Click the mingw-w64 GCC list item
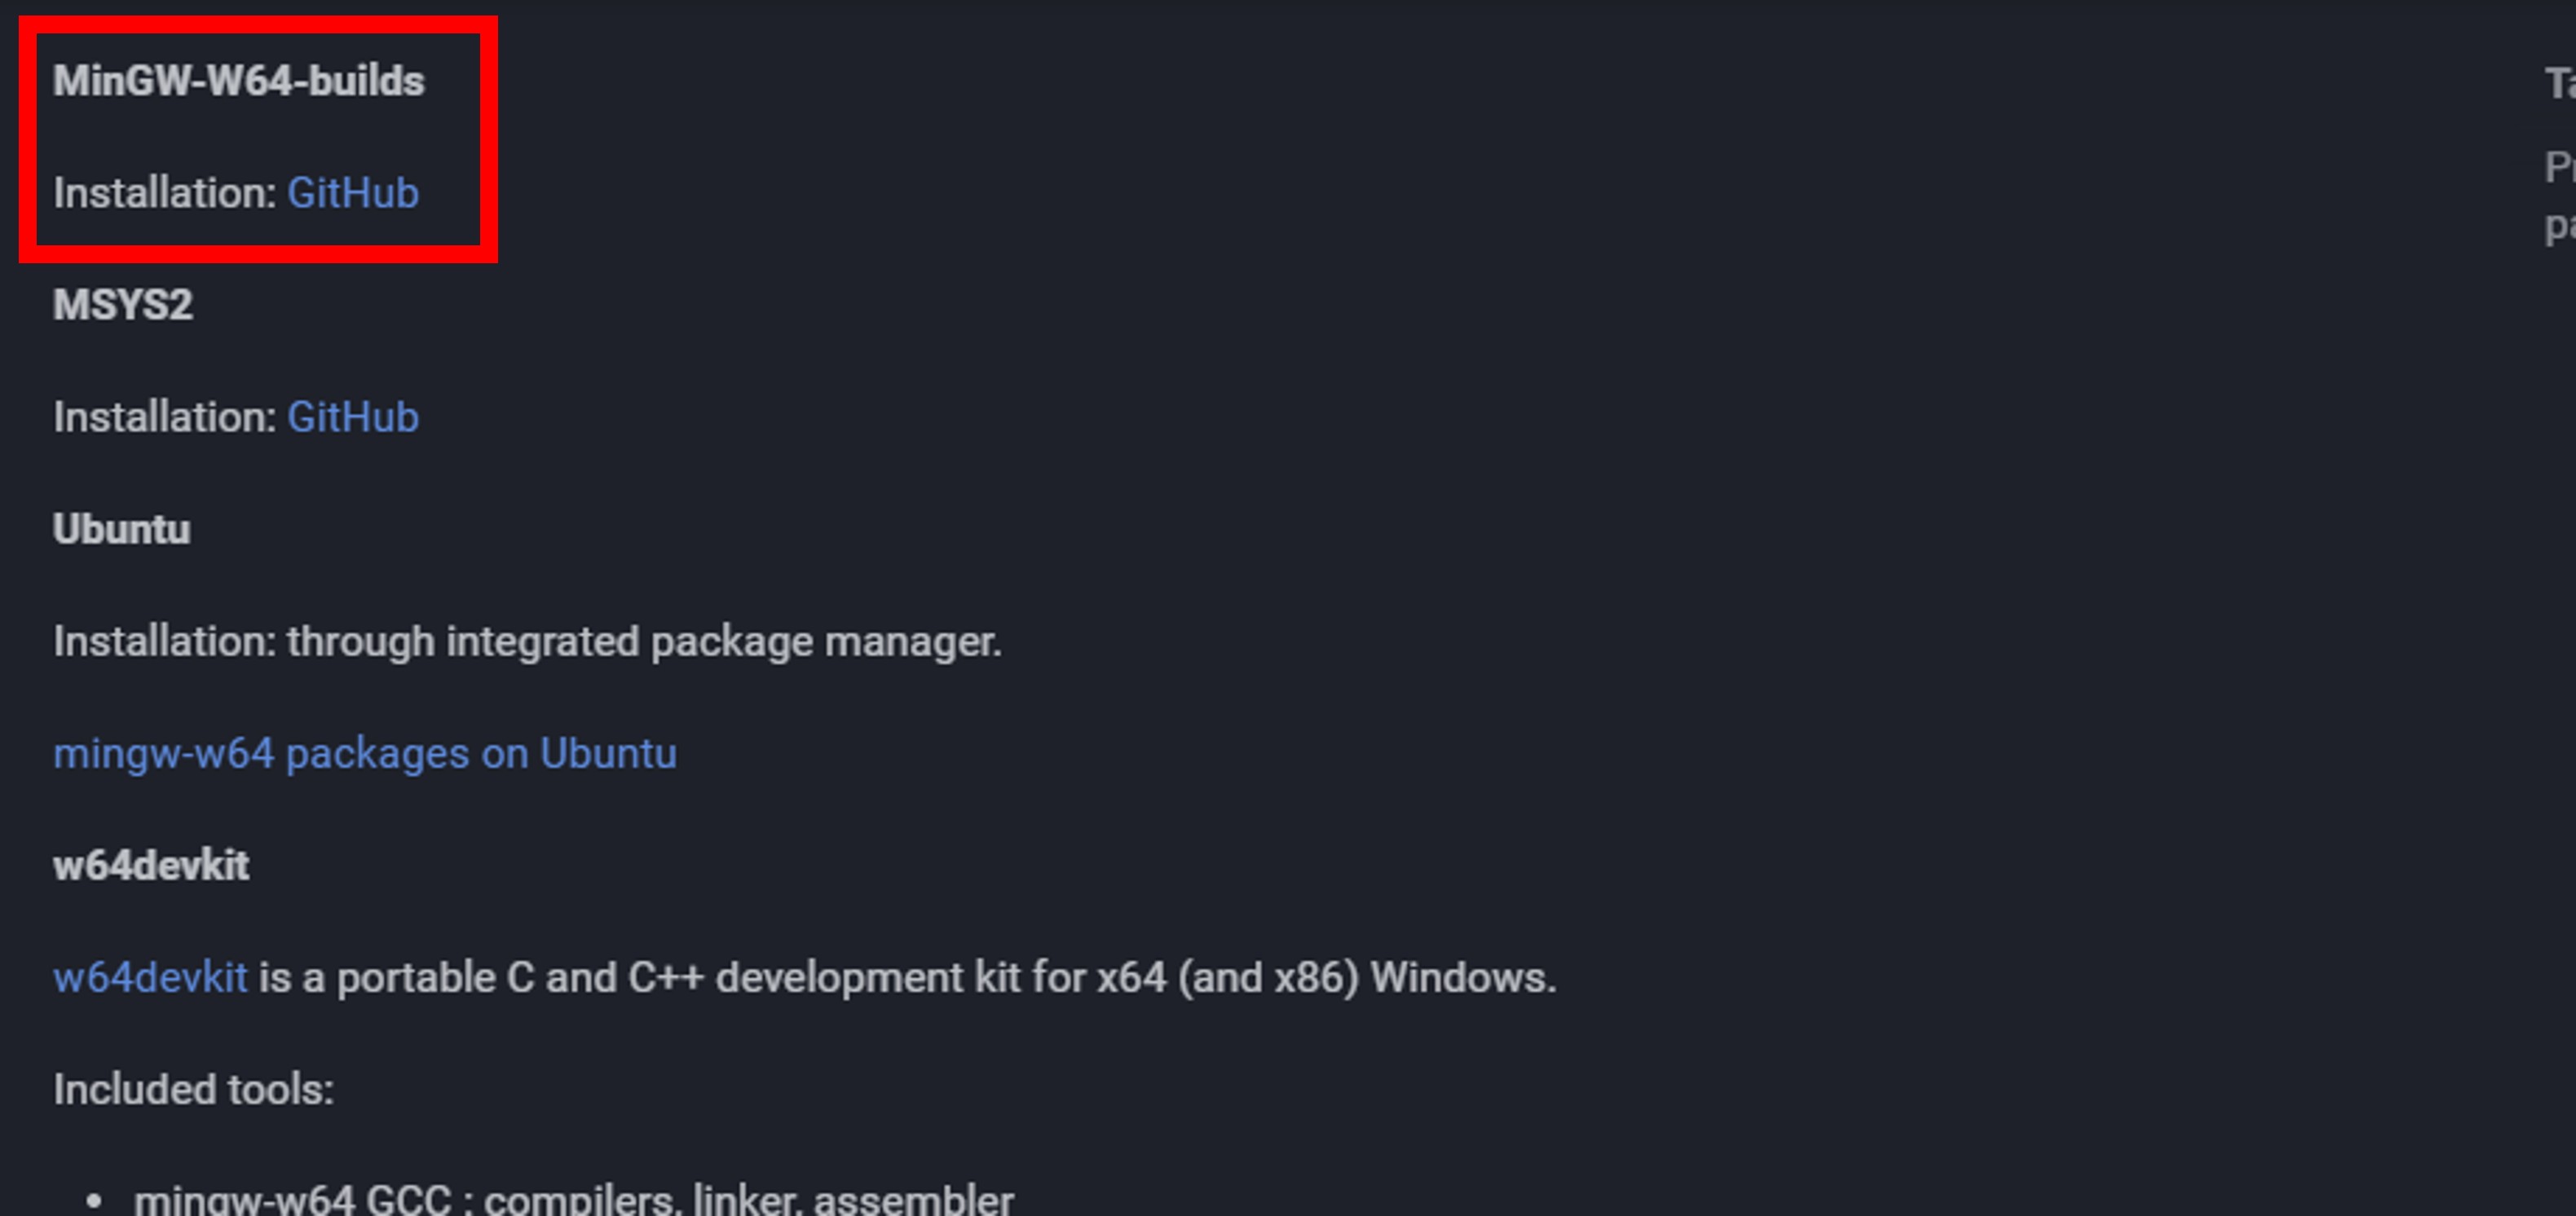Viewport: 2576px width, 1216px height. pos(573,1199)
